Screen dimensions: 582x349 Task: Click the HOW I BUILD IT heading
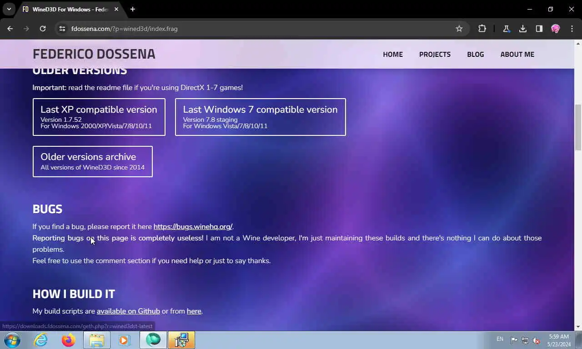coord(74,294)
